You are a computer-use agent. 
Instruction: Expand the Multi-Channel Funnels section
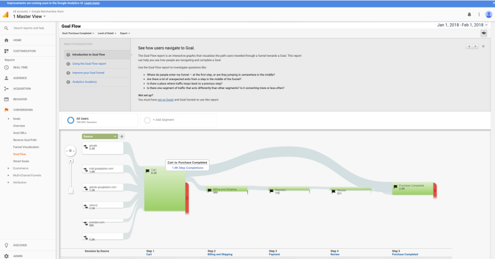(x=8, y=176)
